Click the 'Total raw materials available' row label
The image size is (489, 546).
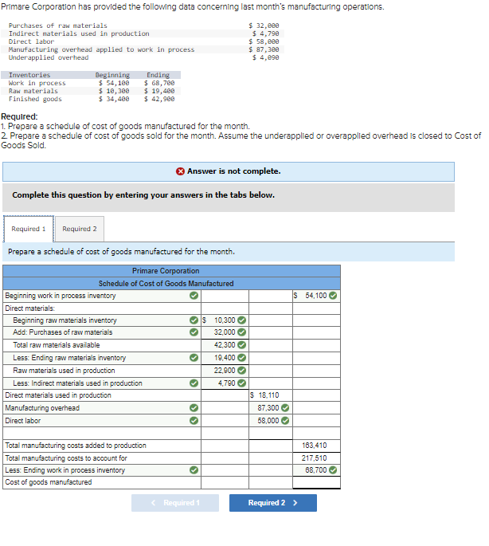point(57,345)
